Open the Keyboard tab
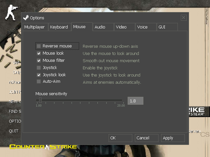 [59, 27]
